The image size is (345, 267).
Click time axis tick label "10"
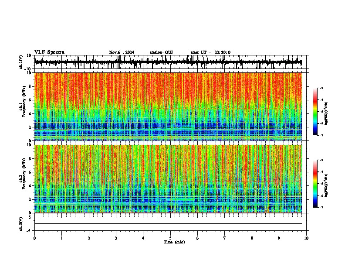click(x=306, y=238)
